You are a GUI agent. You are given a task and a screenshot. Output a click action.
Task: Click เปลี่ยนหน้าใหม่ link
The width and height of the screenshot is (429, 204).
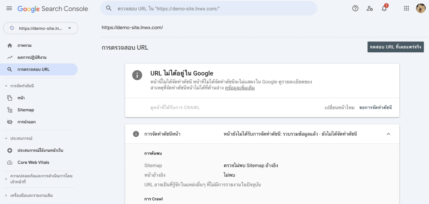point(339,107)
